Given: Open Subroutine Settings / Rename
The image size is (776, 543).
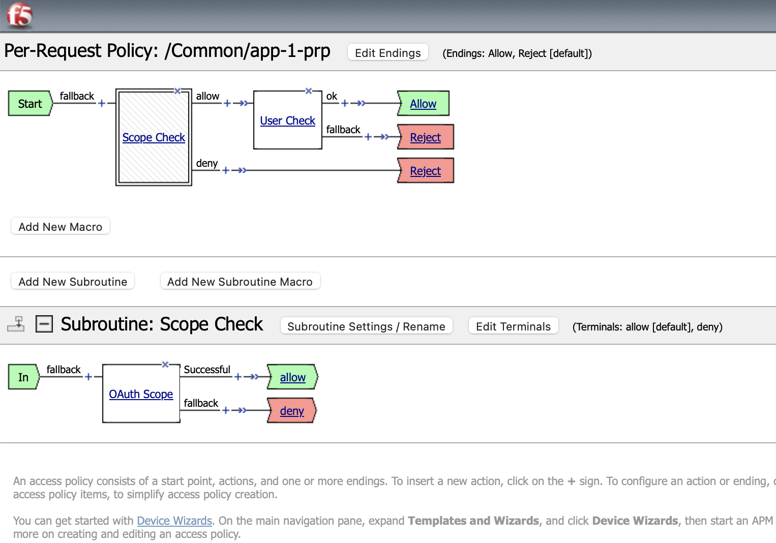Looking at the screenshot, I should (366, 326).
